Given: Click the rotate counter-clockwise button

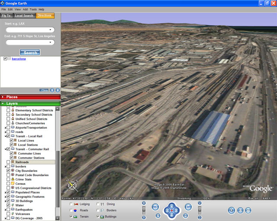Looking at the screenshot, I should 155,207.
